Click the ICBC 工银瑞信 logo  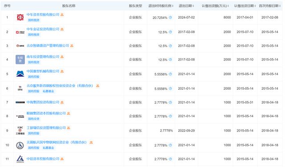[20, 131]
